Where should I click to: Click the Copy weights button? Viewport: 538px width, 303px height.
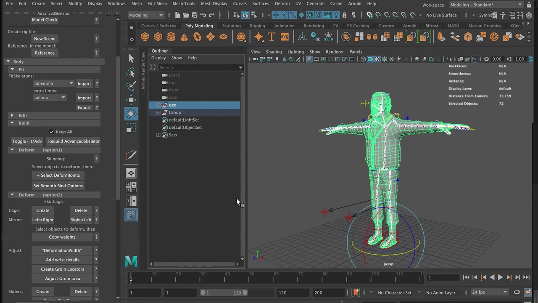[62, 237]
